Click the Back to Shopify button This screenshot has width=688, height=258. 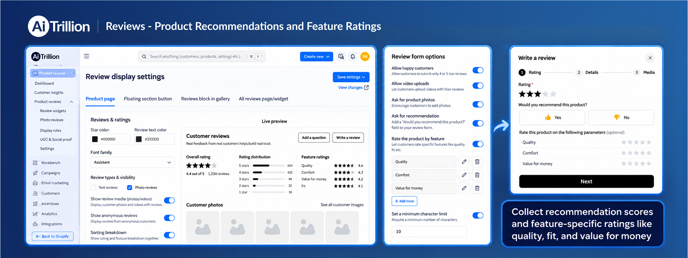[x=53, y=236]
